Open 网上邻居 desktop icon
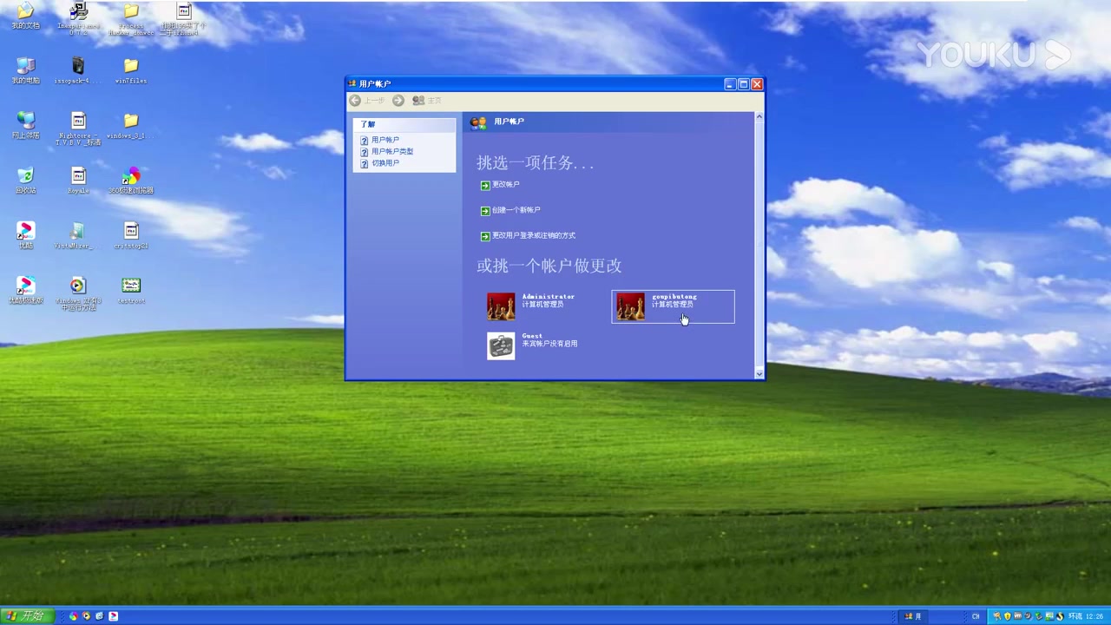Screen dimensions: 1111x625 coord(25,125)
